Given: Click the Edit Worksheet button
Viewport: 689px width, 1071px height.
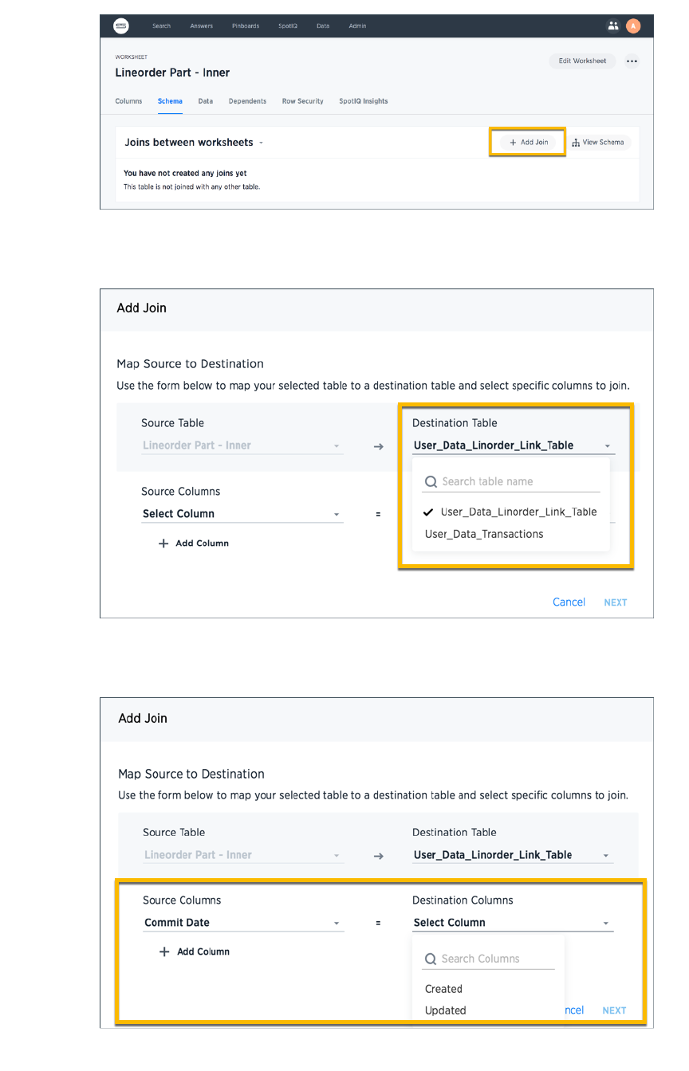Looking at the screenshot, I should [x=582, y=61].
